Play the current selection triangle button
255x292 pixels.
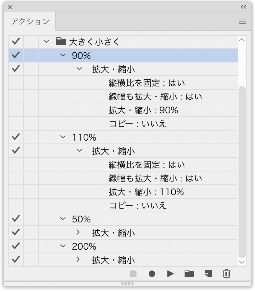[170, 274]
